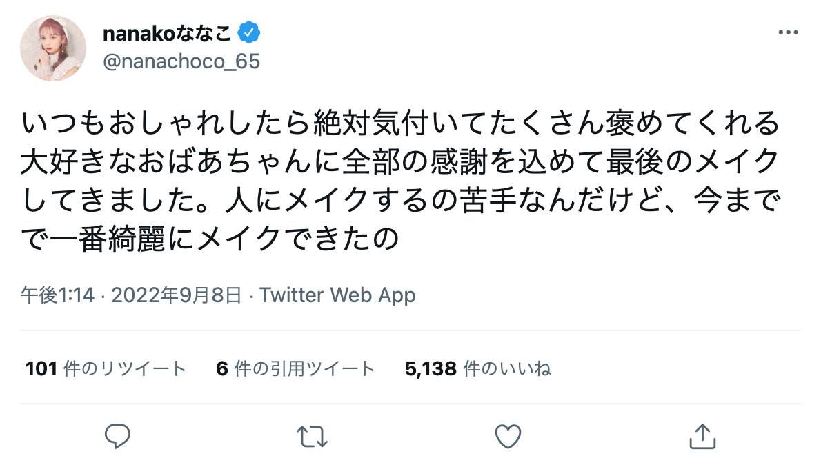Click the blue verified badge
821x465 pixels.
(x=249, y=32)
